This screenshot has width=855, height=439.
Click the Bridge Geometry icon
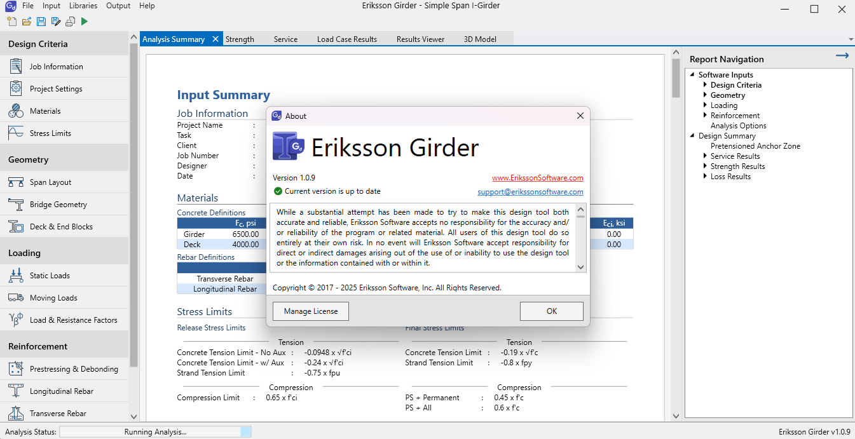tap(16, 204)
